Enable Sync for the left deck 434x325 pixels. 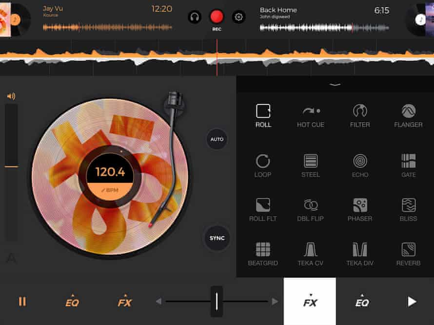pos(217,238)
